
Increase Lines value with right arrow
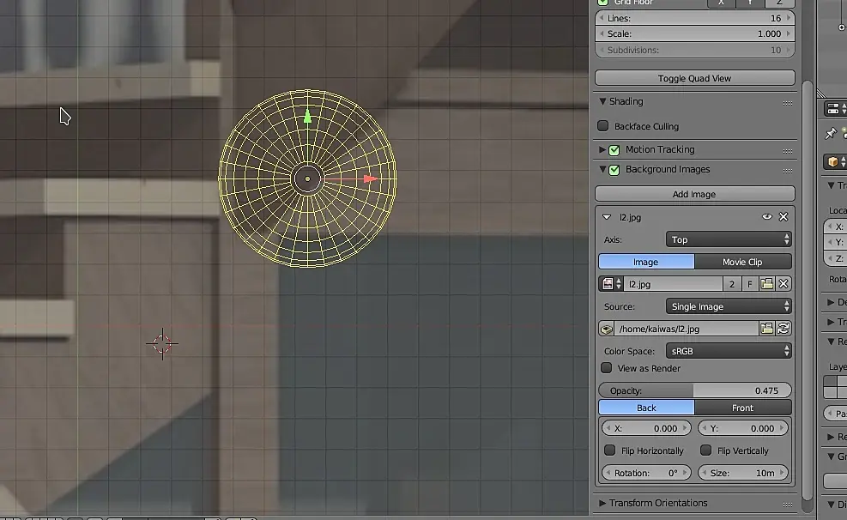pyautogui.click(x=789, y=18)
